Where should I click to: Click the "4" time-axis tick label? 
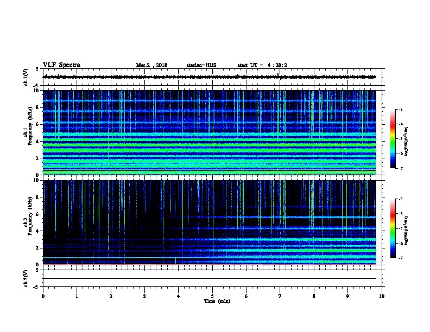coord(179,296)
